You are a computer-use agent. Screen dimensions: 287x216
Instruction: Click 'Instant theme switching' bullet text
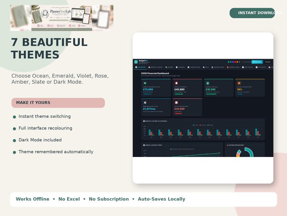coord(45,116)
